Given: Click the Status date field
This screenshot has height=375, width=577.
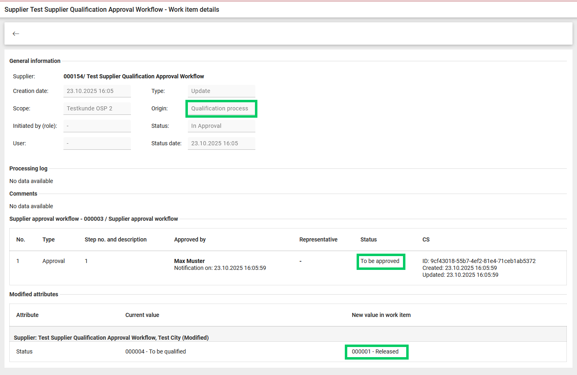Looking at the screenshot, I should [221, 143].
